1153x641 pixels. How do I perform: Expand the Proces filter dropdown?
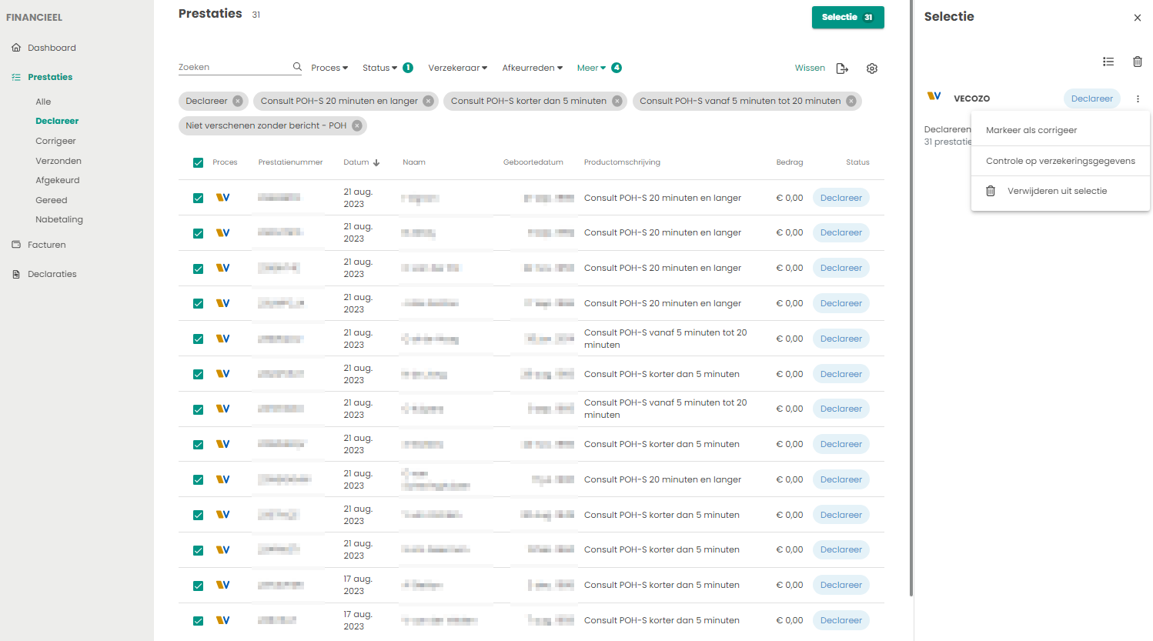click(329, 68)
